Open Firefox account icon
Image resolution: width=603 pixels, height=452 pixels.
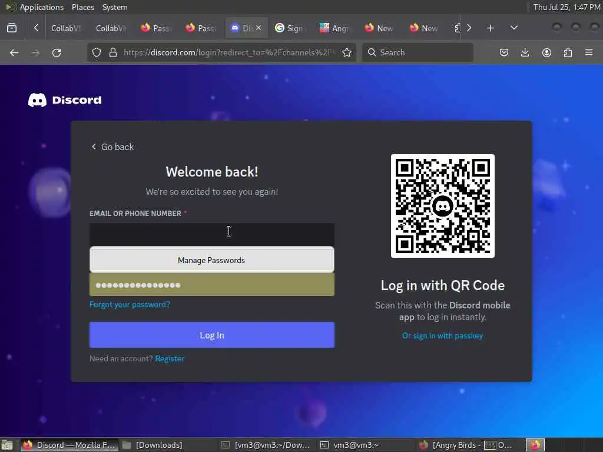546,52
